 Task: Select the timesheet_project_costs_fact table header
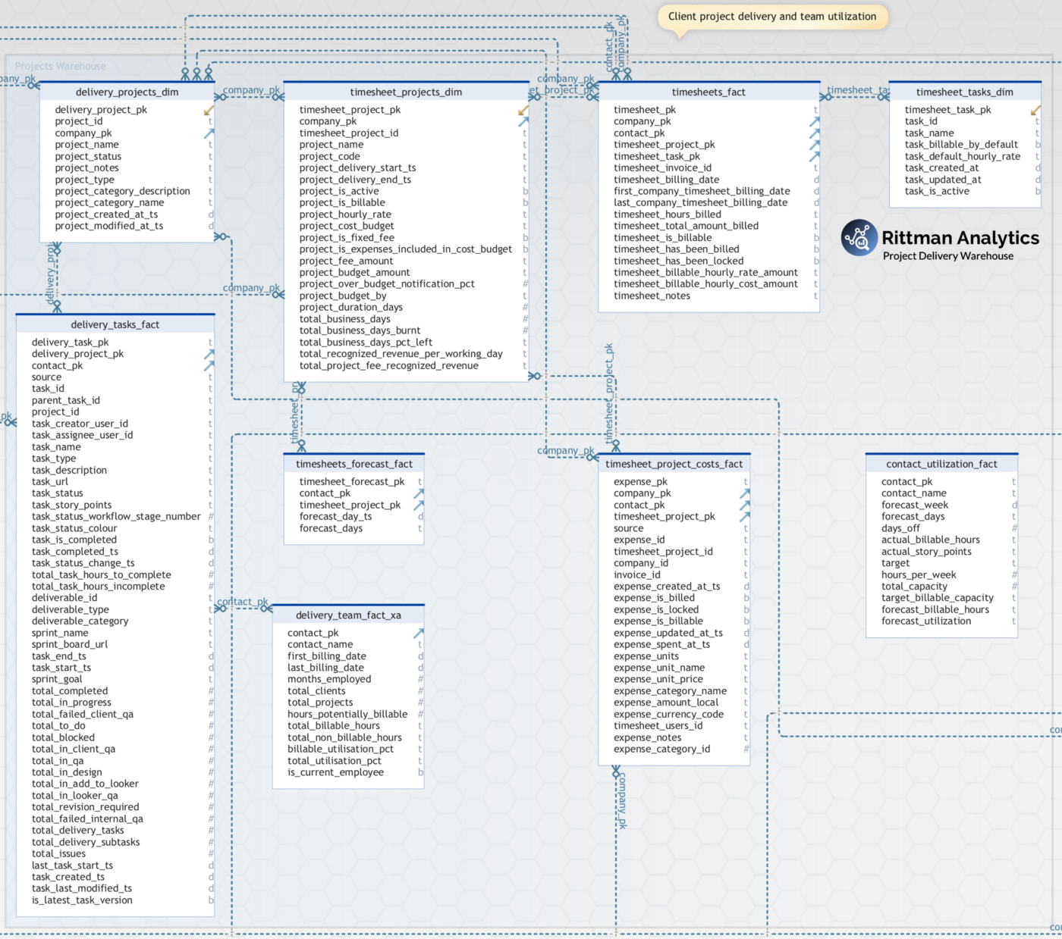674,464
